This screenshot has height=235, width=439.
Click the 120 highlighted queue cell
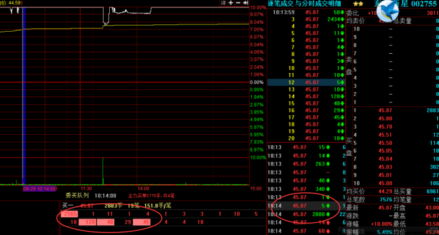click(87, 222)
